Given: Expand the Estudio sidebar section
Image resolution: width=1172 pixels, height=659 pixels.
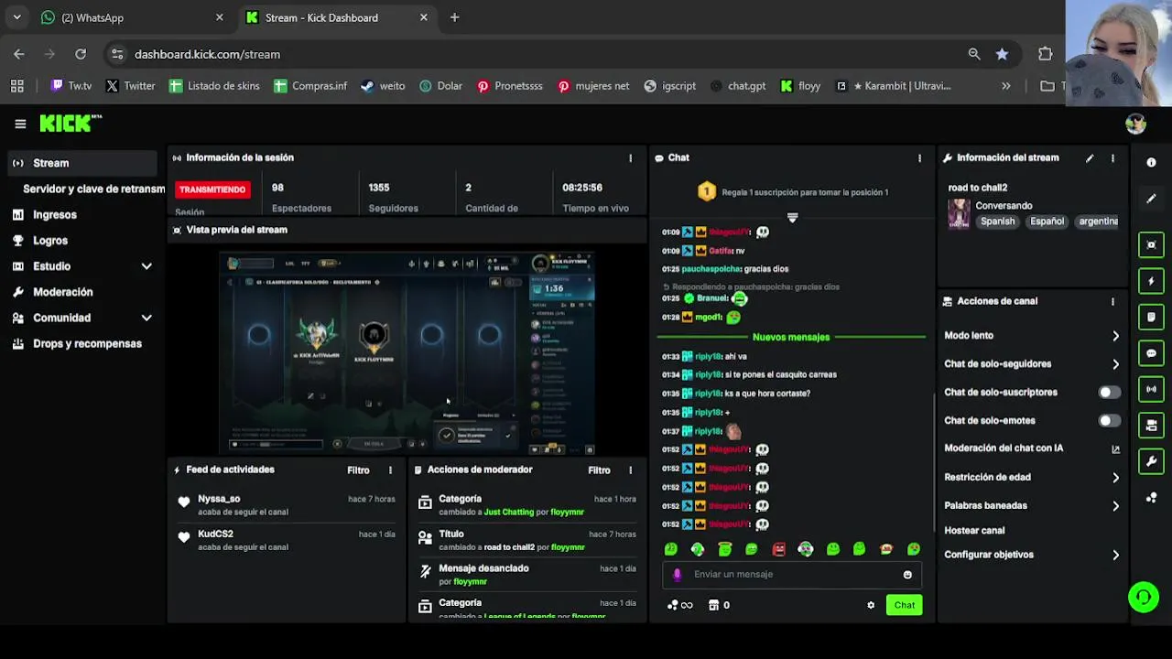Looking at the screenshot, I should [x=146, y=266].
